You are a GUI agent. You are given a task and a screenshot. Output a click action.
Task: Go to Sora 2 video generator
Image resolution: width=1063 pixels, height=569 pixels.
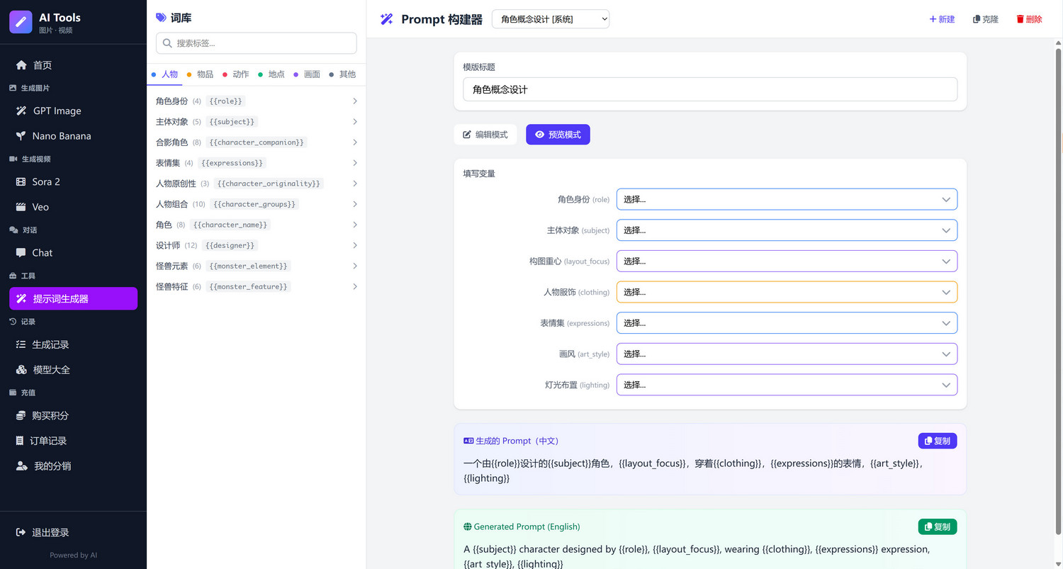tap(46, 182)
